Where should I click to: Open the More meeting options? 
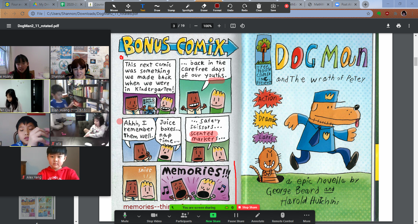tap(307, 217)
